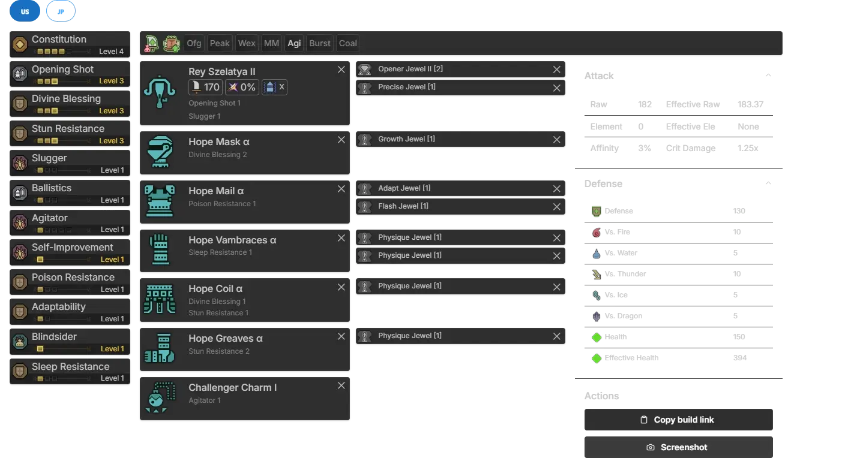The image size is (845, 476).
Task: Click the Constitution skill icon
Action: [20, 44]
